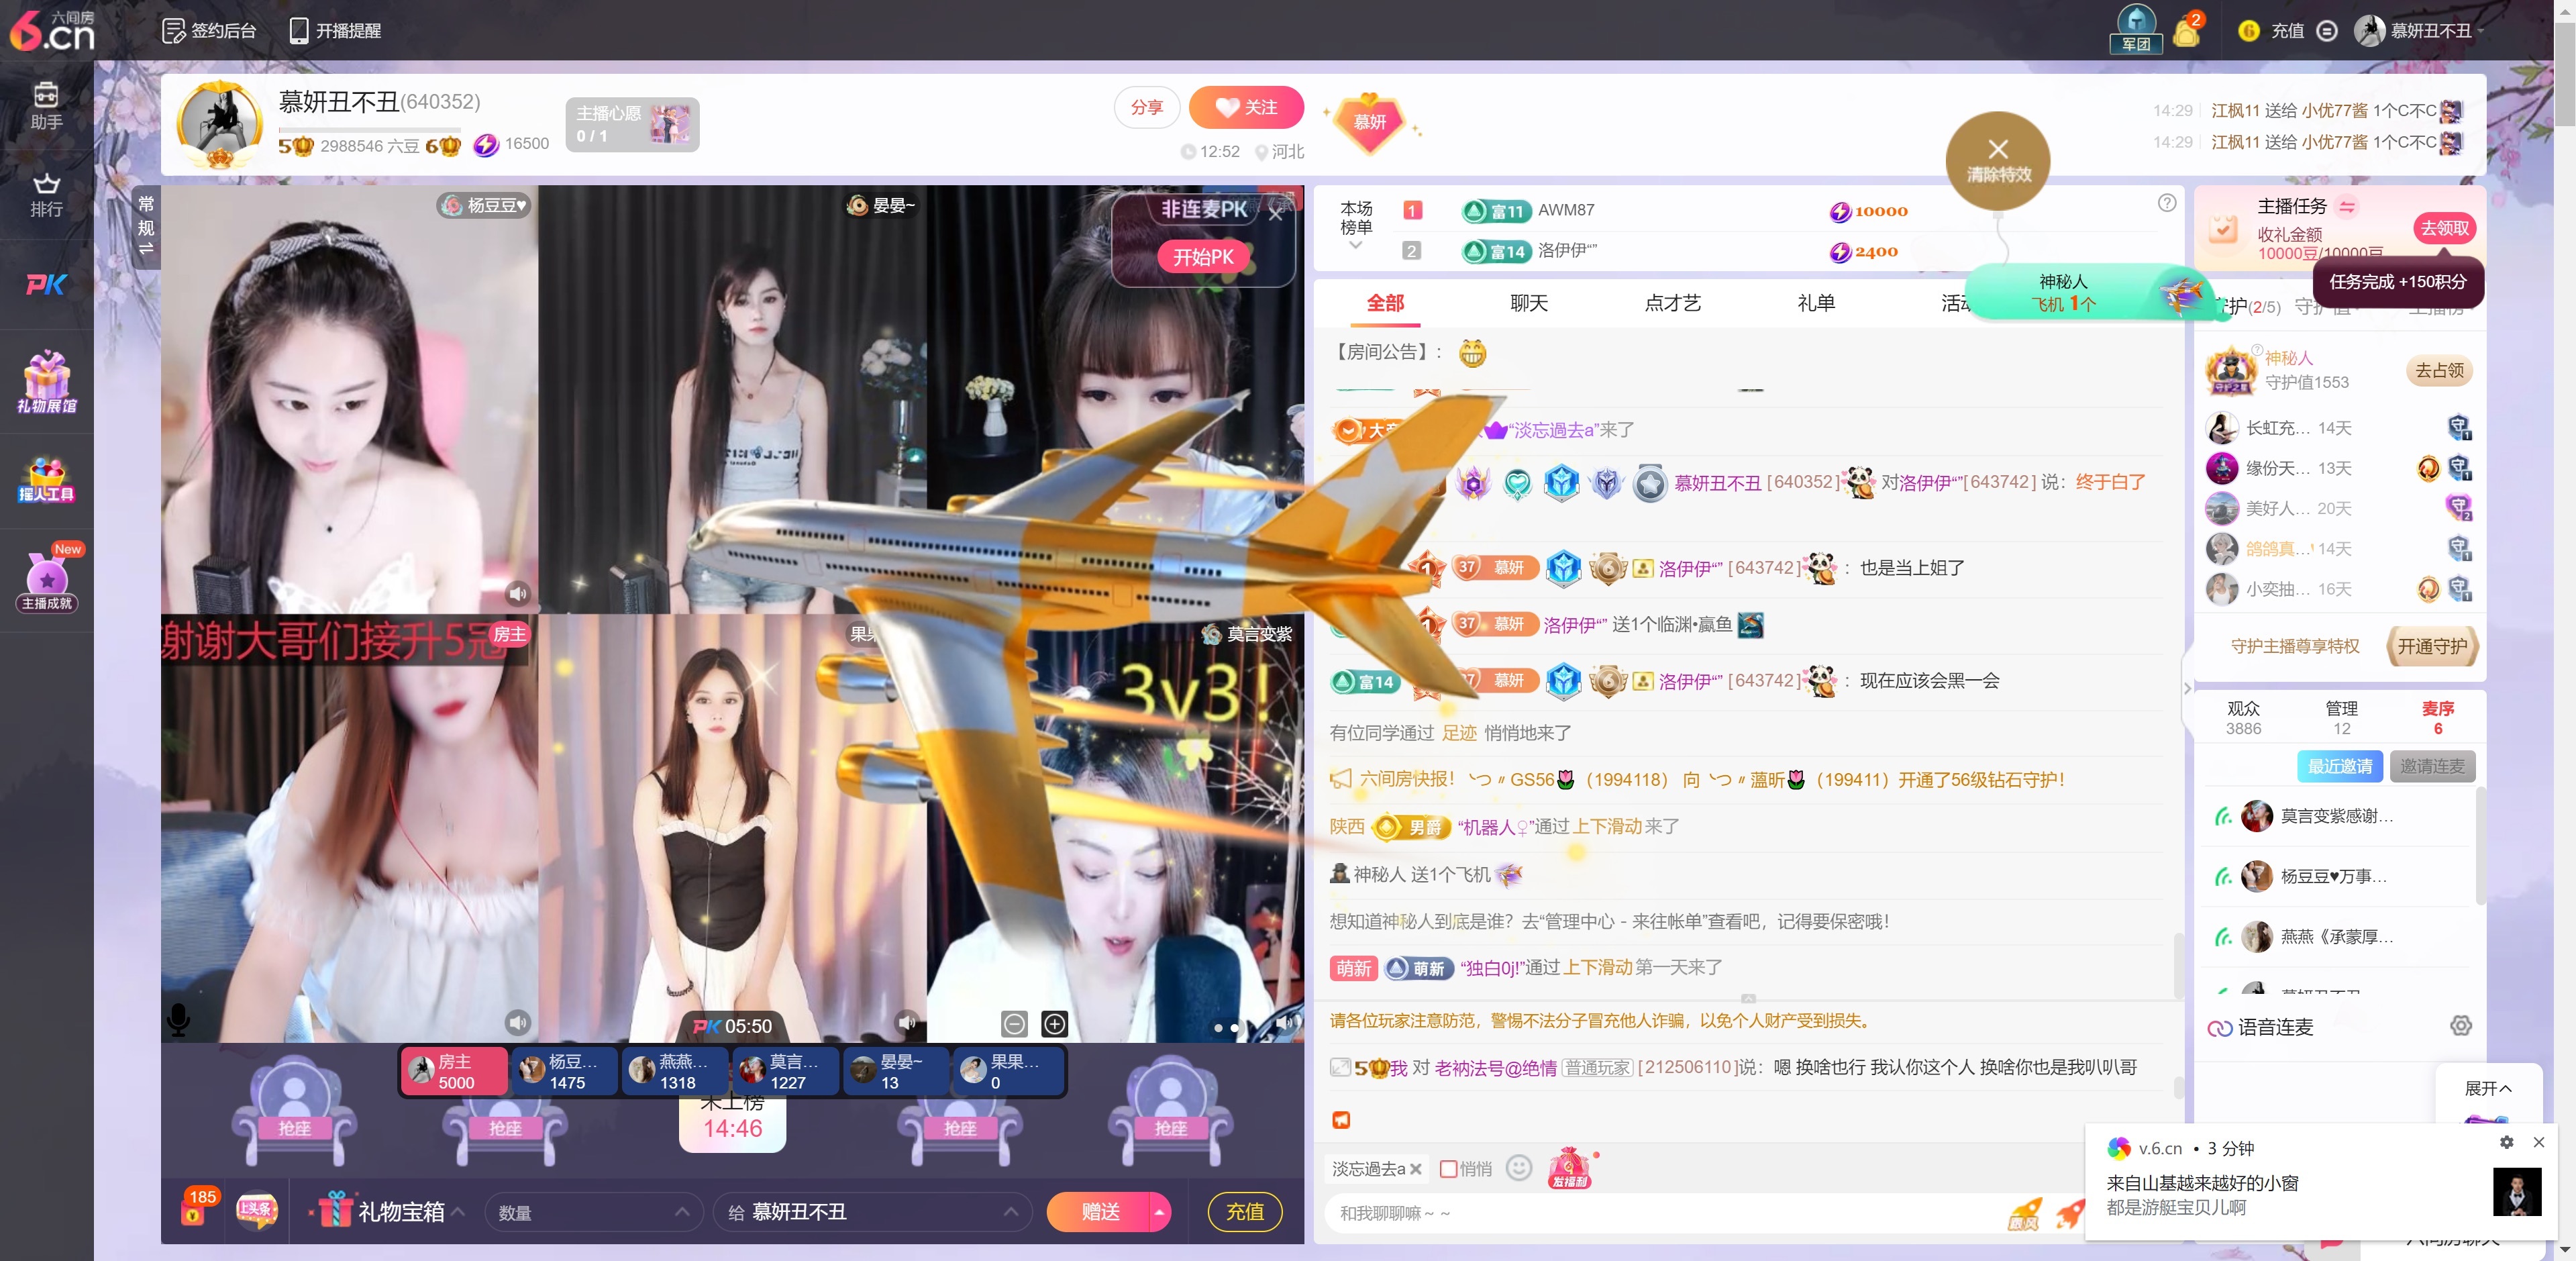Mute the 莫言变紫 video speaker
2576x1261 pixels.
coord(1285,1022)
